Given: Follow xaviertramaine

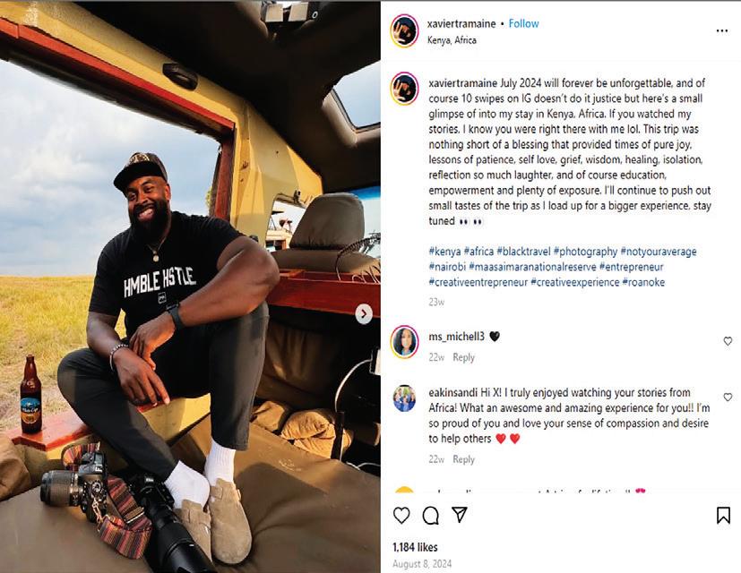Looking at the screenshot, I should point(523,23).
